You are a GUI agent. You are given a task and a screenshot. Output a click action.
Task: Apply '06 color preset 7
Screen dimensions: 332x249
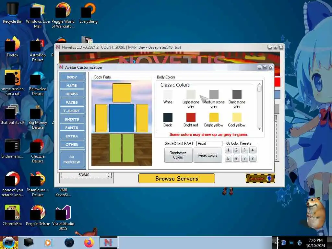click(244, 158)
